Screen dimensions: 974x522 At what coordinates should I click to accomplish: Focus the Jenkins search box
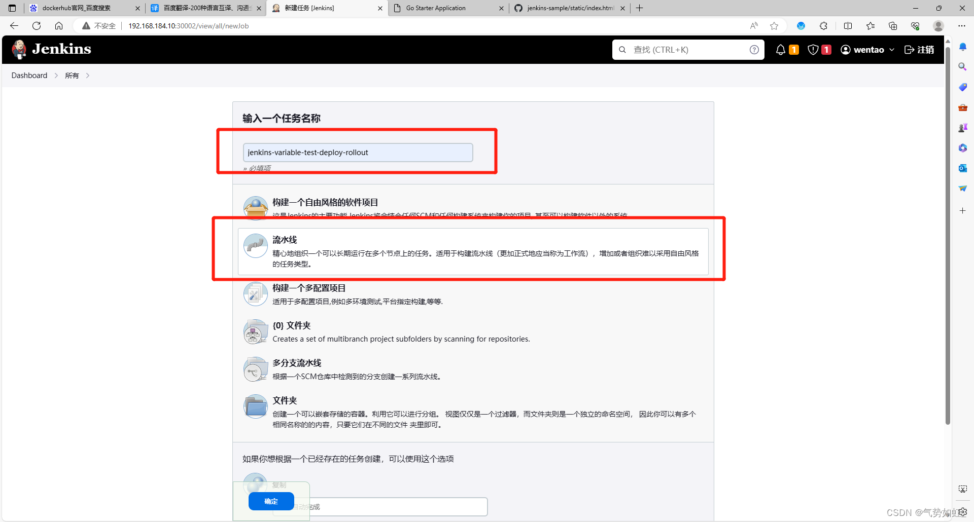(688, 50)
